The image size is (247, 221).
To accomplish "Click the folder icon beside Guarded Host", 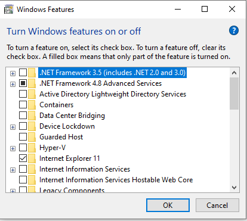I will [32, 137].
